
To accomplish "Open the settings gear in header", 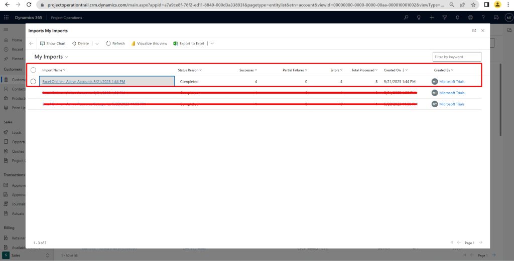I will click(470, 18).
